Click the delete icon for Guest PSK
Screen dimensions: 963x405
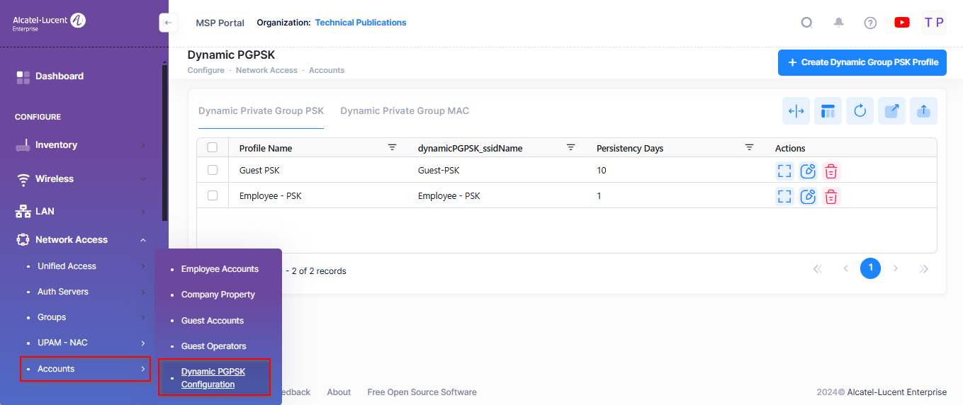[831, 171]
